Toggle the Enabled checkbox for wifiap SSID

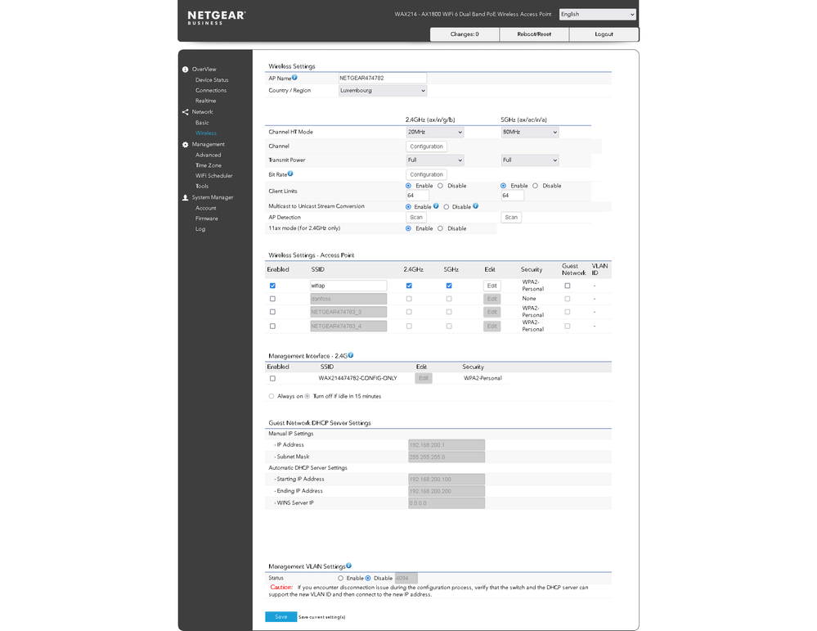[272, 286]
